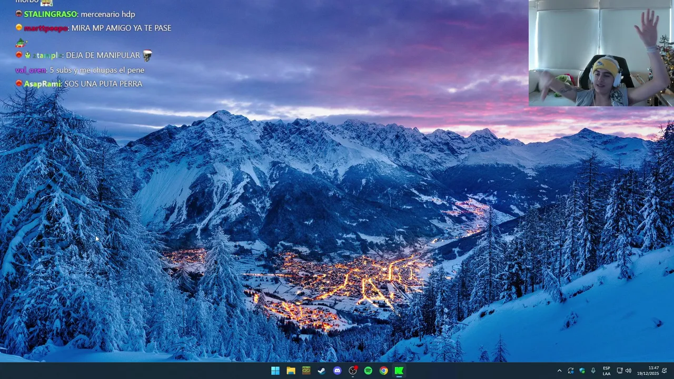This screenshot has width=674, height=379.
Task: Show hidden system tray icons
Action: click(559, 371)
